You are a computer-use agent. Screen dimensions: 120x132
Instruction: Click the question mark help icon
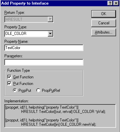(110, 3)
